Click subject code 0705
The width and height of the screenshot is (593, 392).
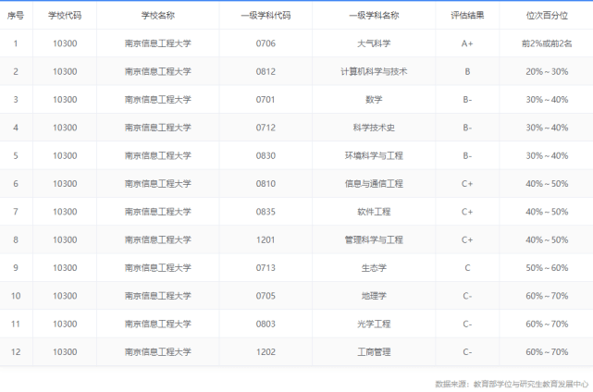tap(266, 296)
